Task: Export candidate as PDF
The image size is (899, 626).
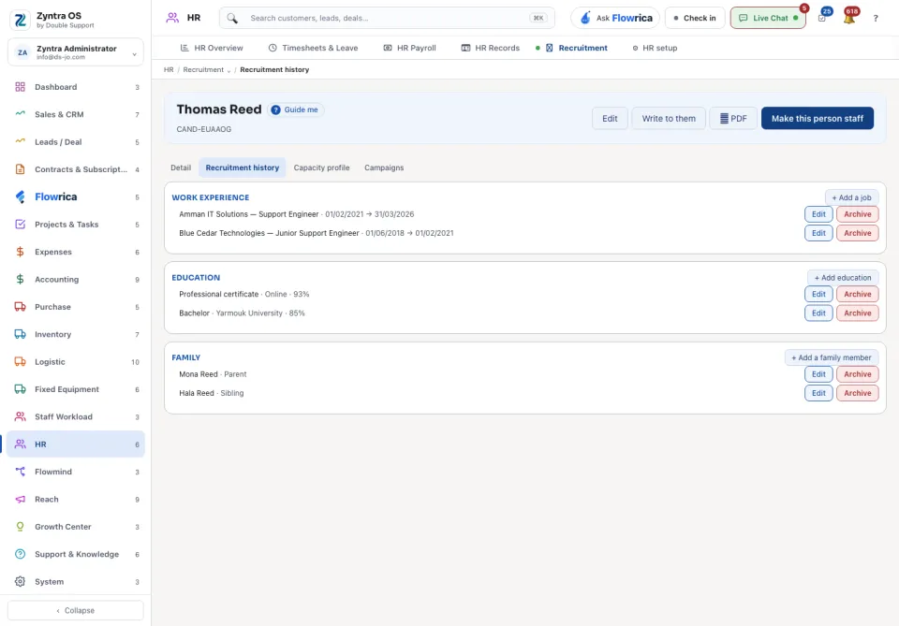Action: point(733,119)
